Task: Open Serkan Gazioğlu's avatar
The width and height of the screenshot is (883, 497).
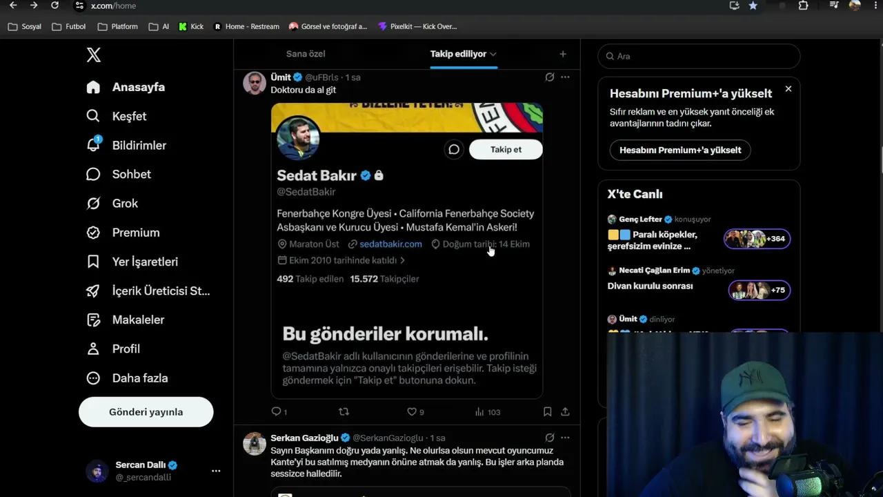Action: point(255,443)
